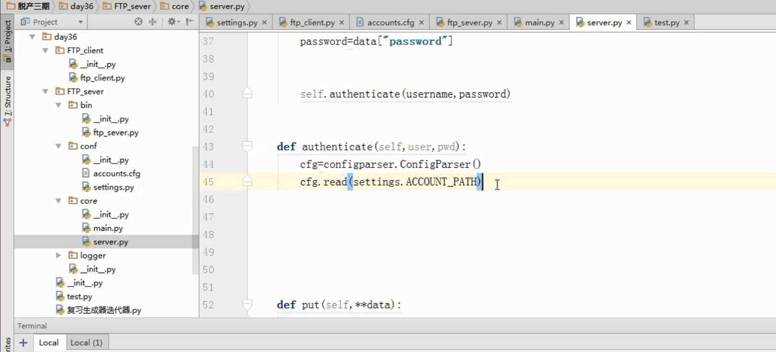Close the main.py editor tab
The height and width of the screenshot is (352, 776).
click(561, 22)
